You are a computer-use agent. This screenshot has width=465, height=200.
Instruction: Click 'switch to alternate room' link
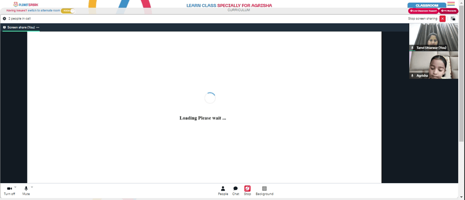click(44, 10)
